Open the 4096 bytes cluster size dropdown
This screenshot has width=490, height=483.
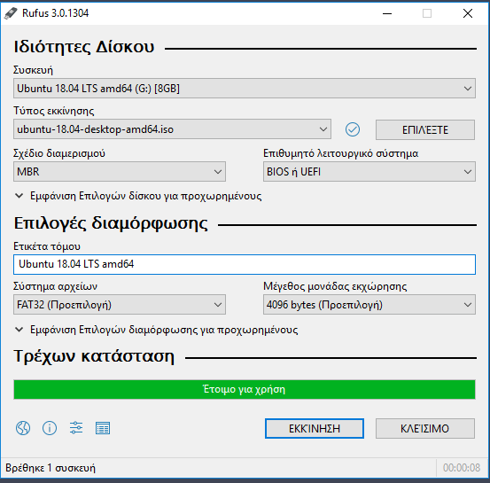pos(369,305)
